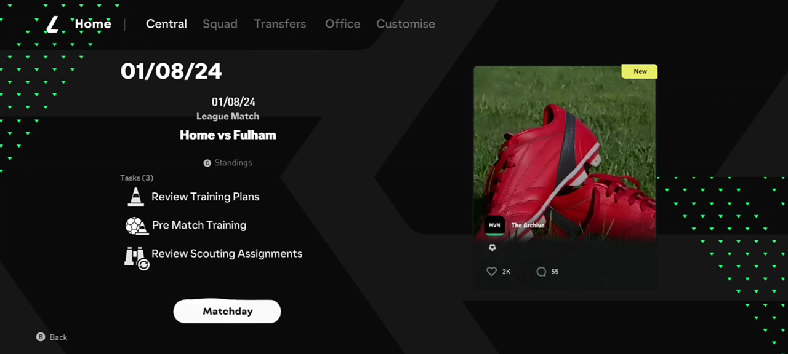Click the MVN publisher logo
Image resolution: width=788 pixels, height=354 pixels.
click(494, 226)
